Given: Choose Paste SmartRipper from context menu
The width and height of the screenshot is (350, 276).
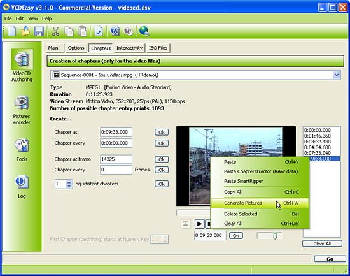Looking at the screenshot, I should pyautogui.click(x=260, y=181).
